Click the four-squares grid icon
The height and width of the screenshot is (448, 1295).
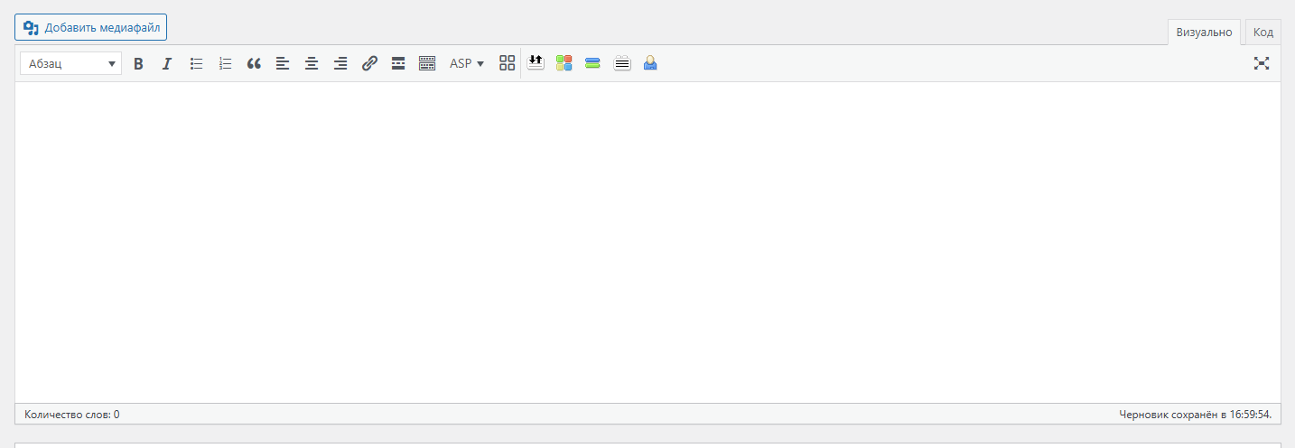[x=507, y=63]
